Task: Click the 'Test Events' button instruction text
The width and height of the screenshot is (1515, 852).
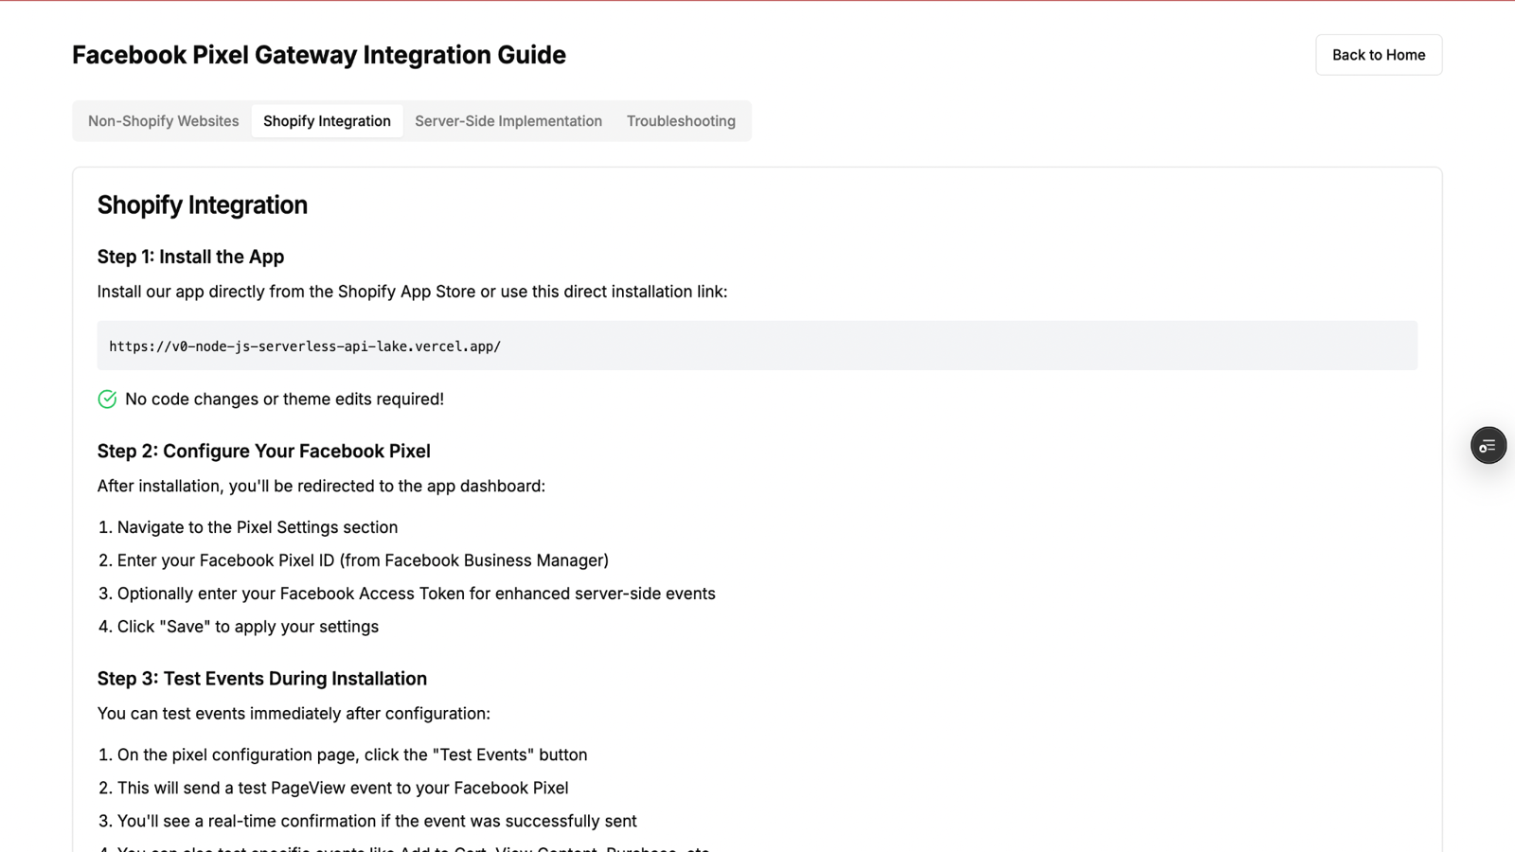Action: (342, 754)
